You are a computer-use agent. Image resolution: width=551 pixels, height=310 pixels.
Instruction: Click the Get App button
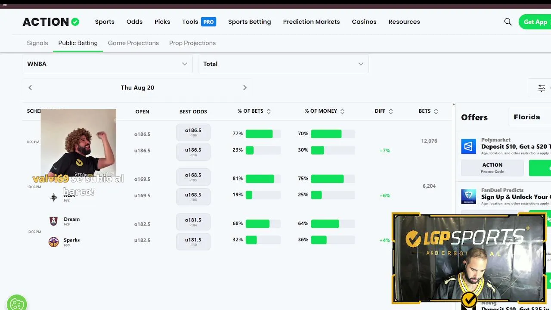point(535,22)
